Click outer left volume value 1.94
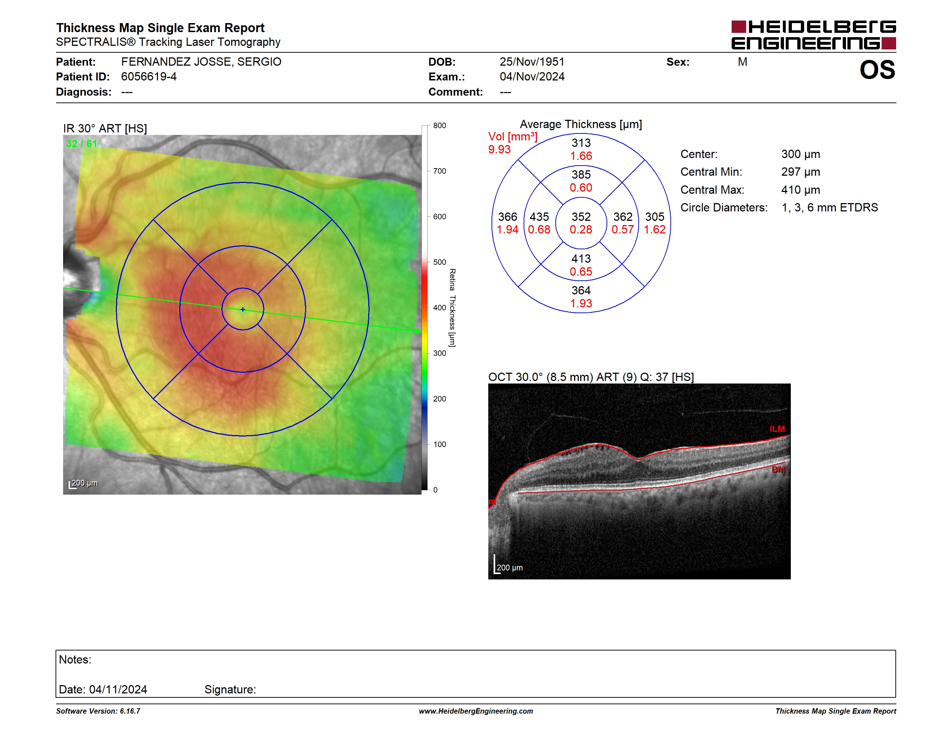Screen dimensions: 952x736 point(507,229)
